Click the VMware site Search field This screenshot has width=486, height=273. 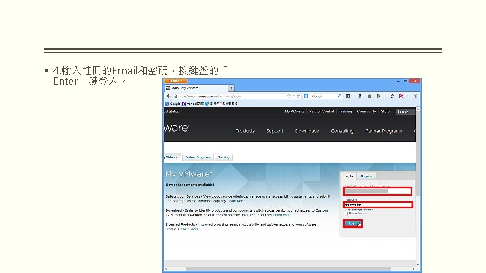pyautogui.click(x=406, y=112)
